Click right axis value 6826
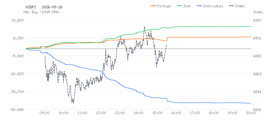 coord(257,110)
